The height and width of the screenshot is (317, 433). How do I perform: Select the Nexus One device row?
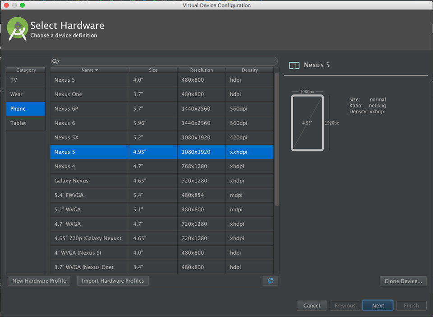162,94
